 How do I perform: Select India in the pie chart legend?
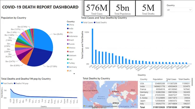click(70, 28)
